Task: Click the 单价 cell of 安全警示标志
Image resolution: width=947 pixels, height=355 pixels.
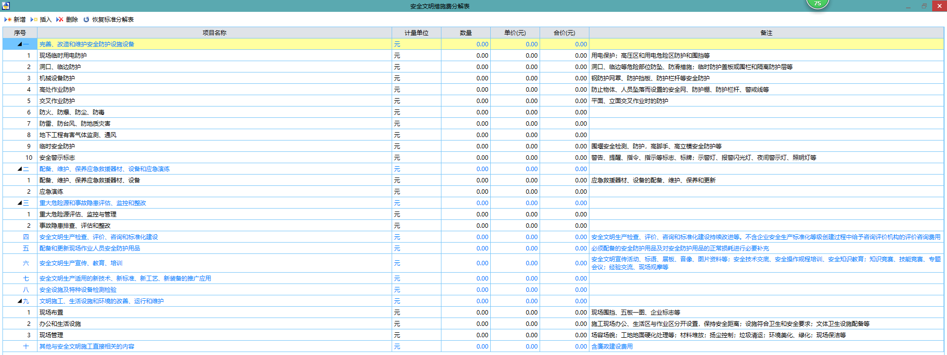Action: pyautogui.click(x=515, y=157)
